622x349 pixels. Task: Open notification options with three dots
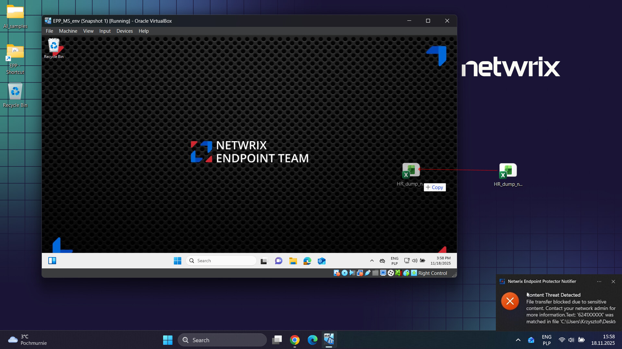pos(599,282)
